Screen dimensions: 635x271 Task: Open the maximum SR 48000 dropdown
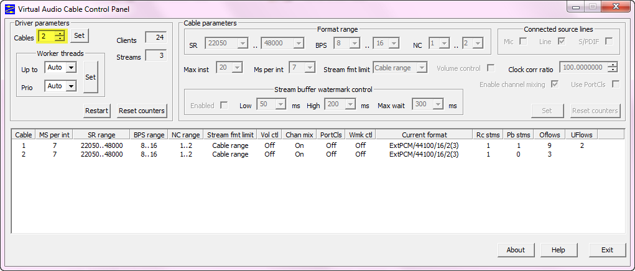pos(299,44)
